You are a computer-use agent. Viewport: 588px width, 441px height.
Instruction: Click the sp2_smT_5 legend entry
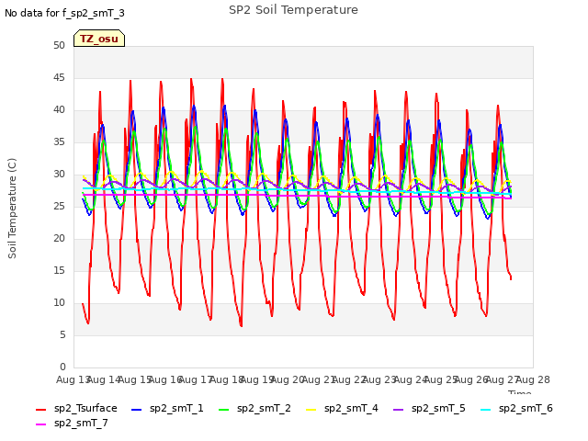(429, 408)
